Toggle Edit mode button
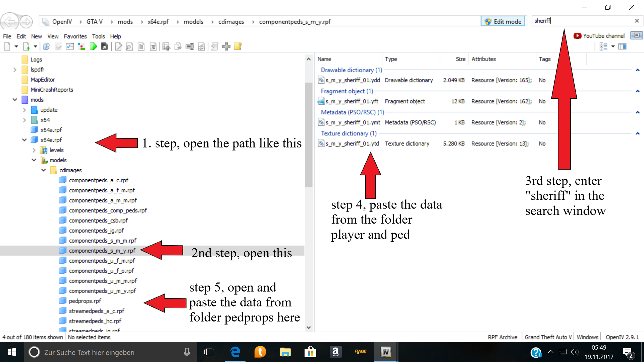The height and width of the screenshot is (362, 644). coord(503,21)
